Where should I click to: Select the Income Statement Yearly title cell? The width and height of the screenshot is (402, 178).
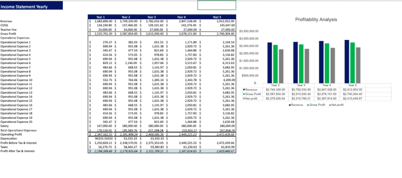click(x=31, y=6)
